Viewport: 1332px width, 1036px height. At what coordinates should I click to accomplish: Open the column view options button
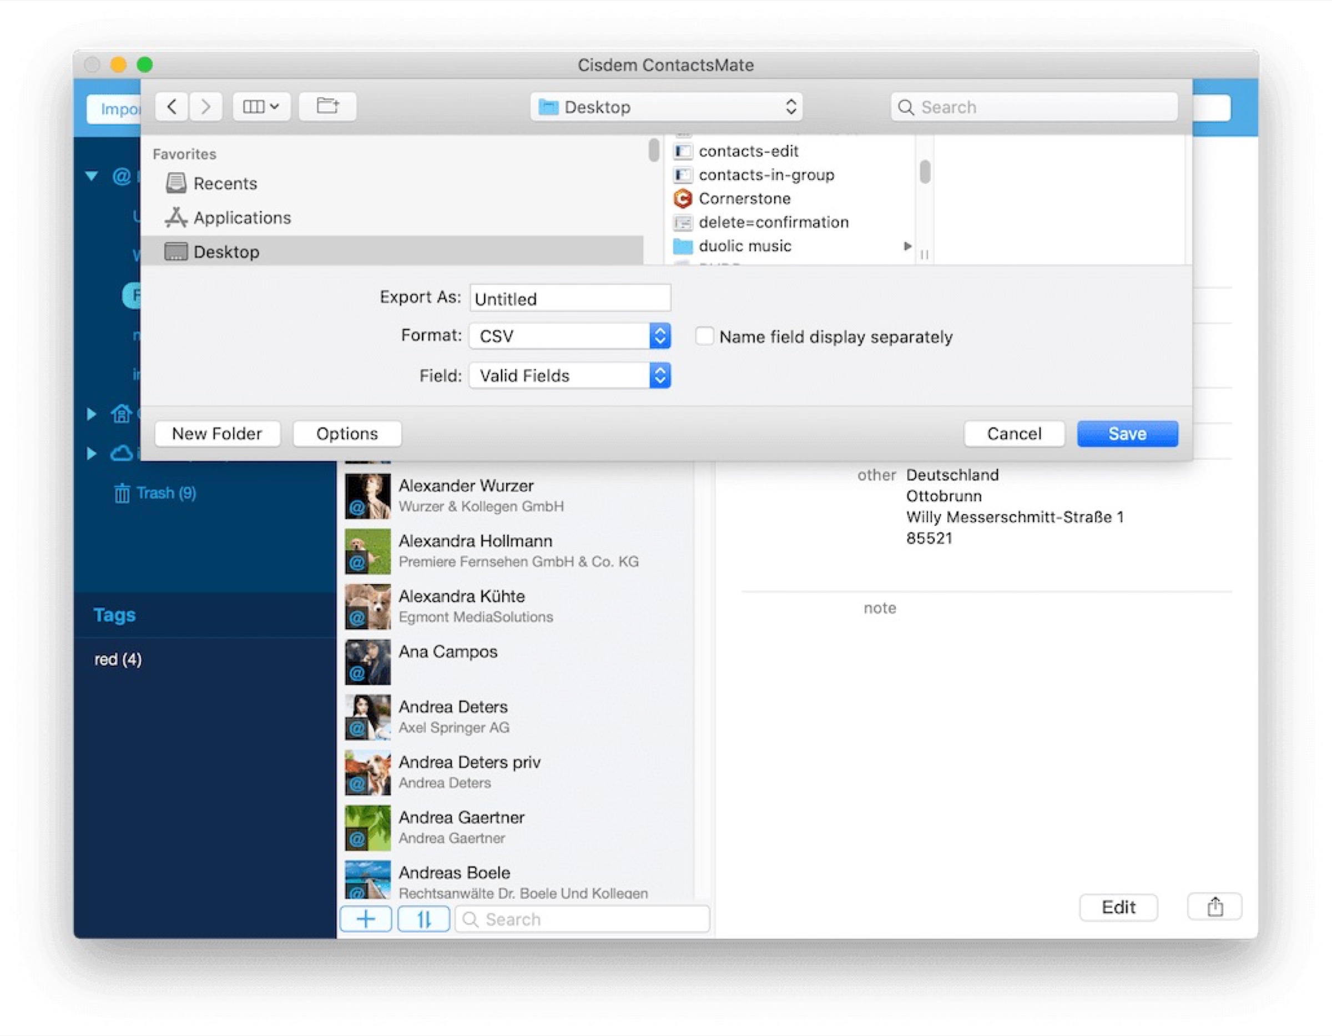pos(260,107)
